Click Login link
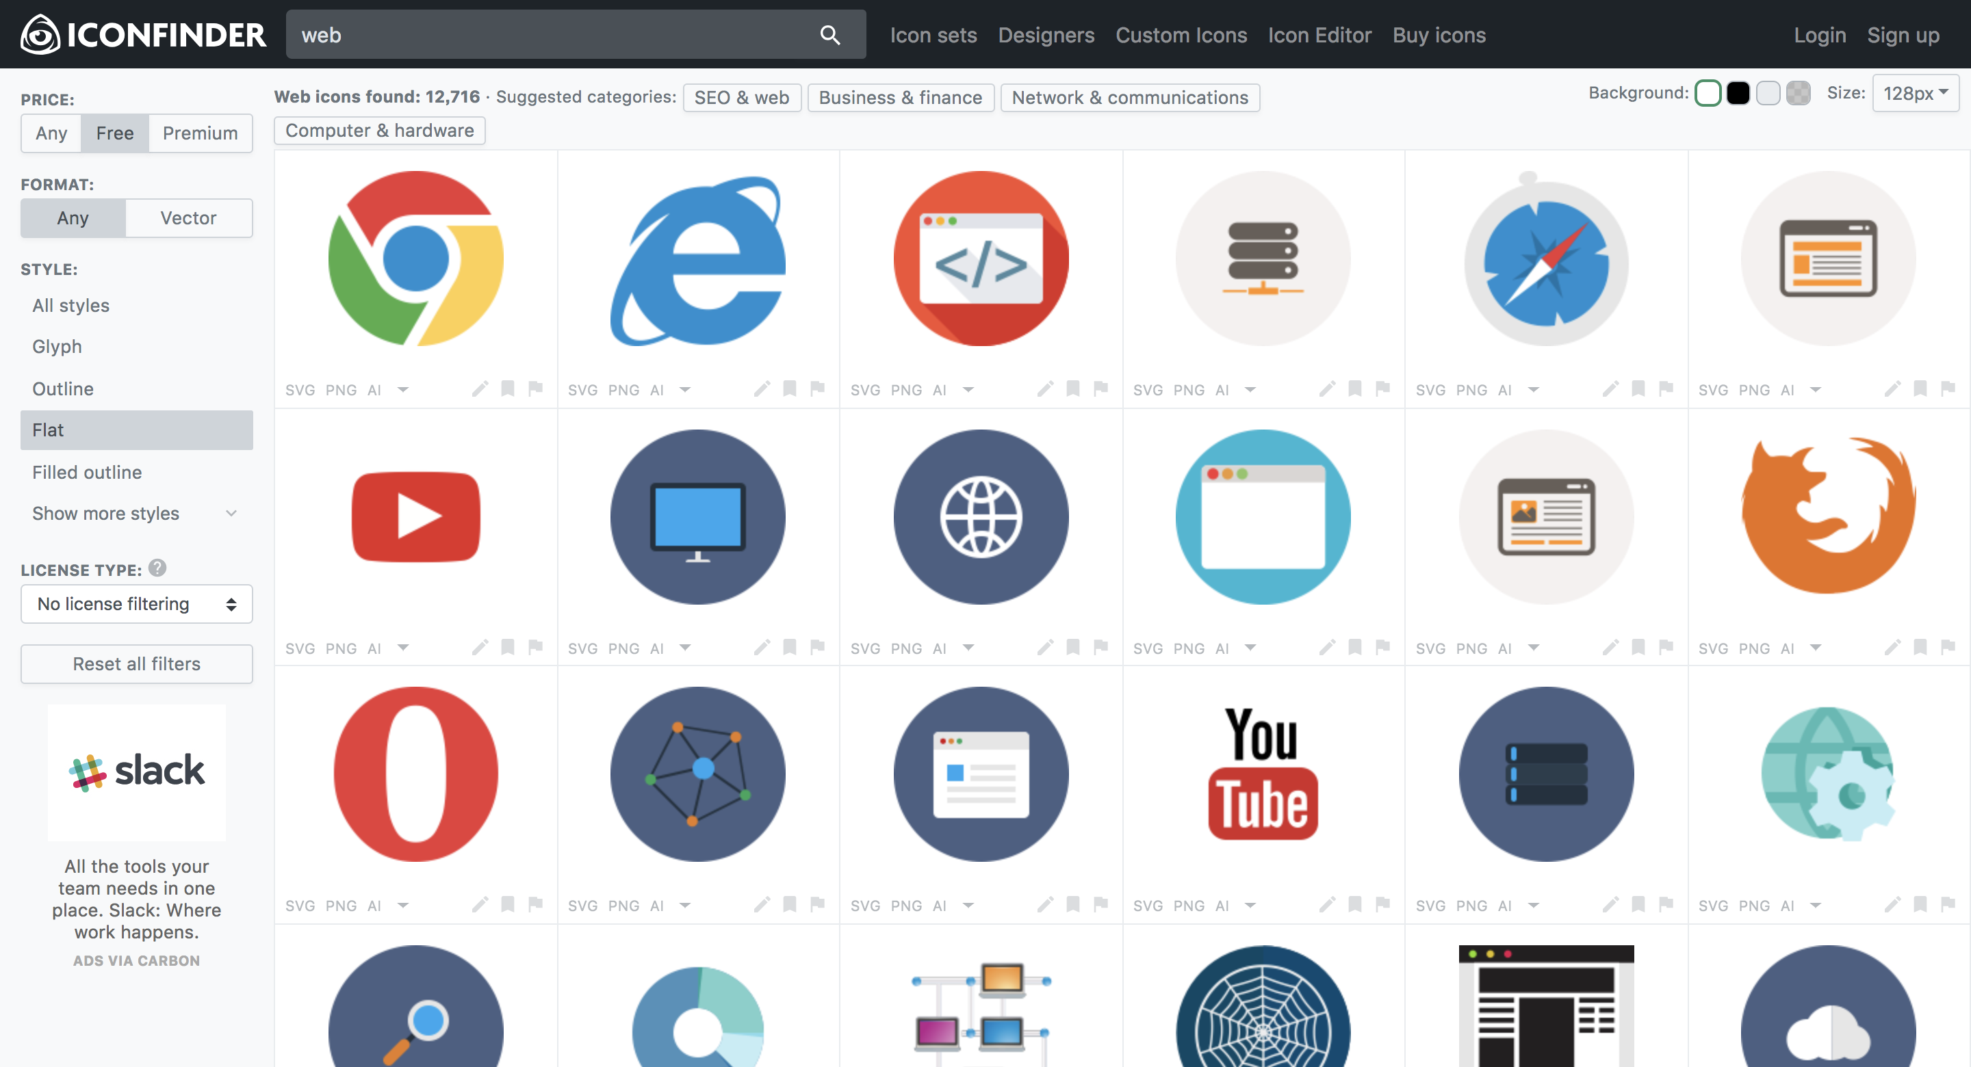The width and height of the screenshot is (1971, 1067). (x=1820, y=35)
